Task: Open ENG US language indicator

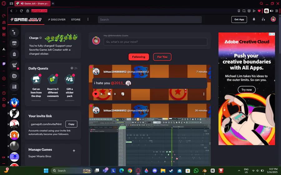Action: pyautogui.click(x=246, y=171)
